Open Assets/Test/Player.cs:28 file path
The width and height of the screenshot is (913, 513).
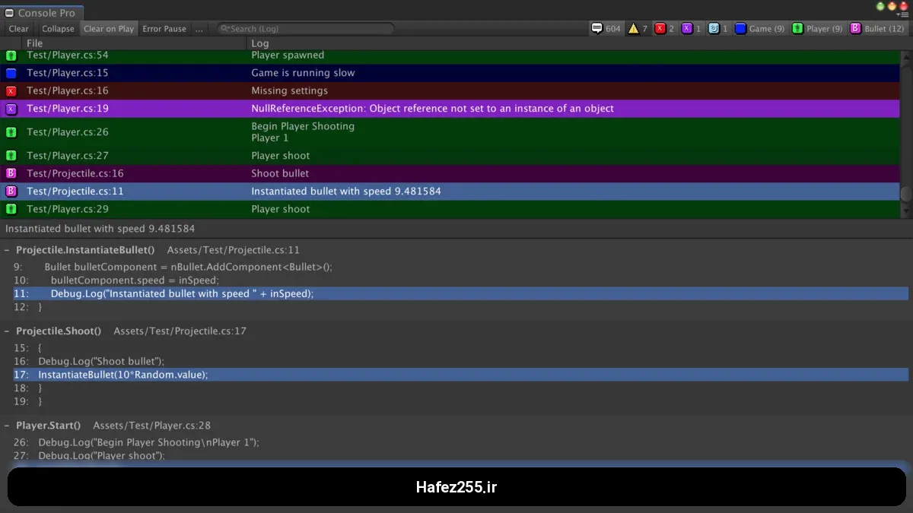pos(152,426)
